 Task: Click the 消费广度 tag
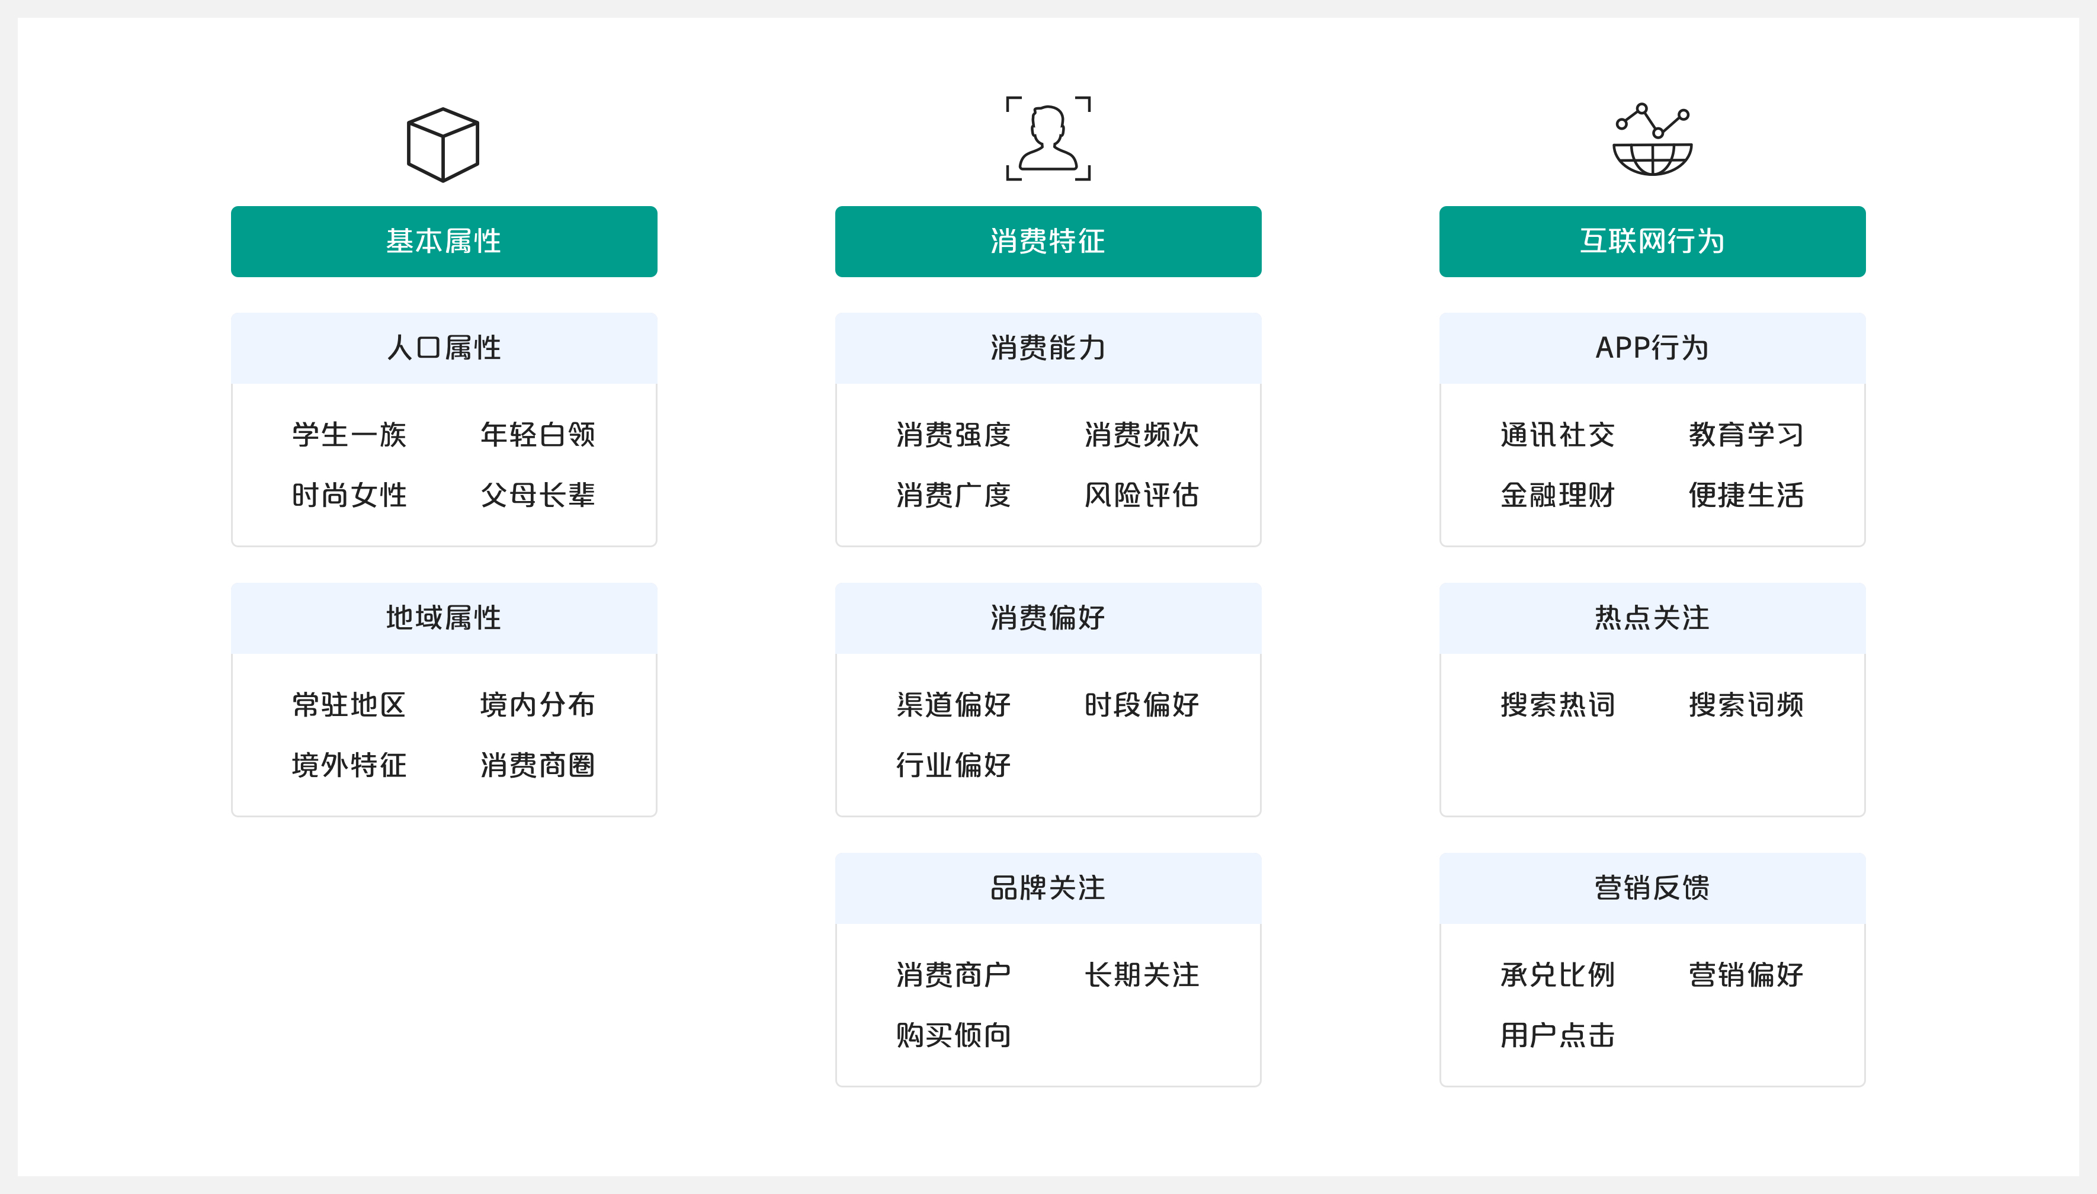click(x=954, y=495)
